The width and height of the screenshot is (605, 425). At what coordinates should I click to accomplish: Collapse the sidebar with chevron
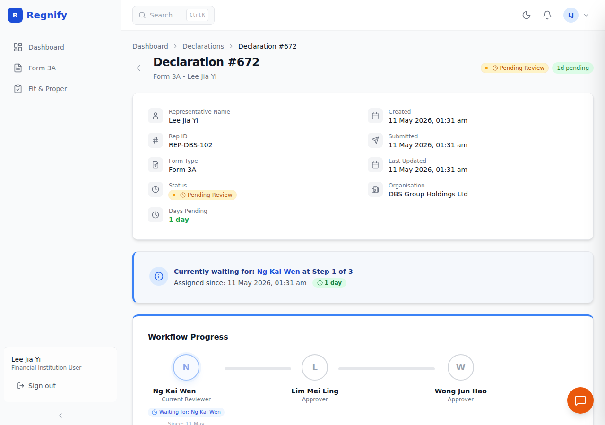click(x=60, y=416)
